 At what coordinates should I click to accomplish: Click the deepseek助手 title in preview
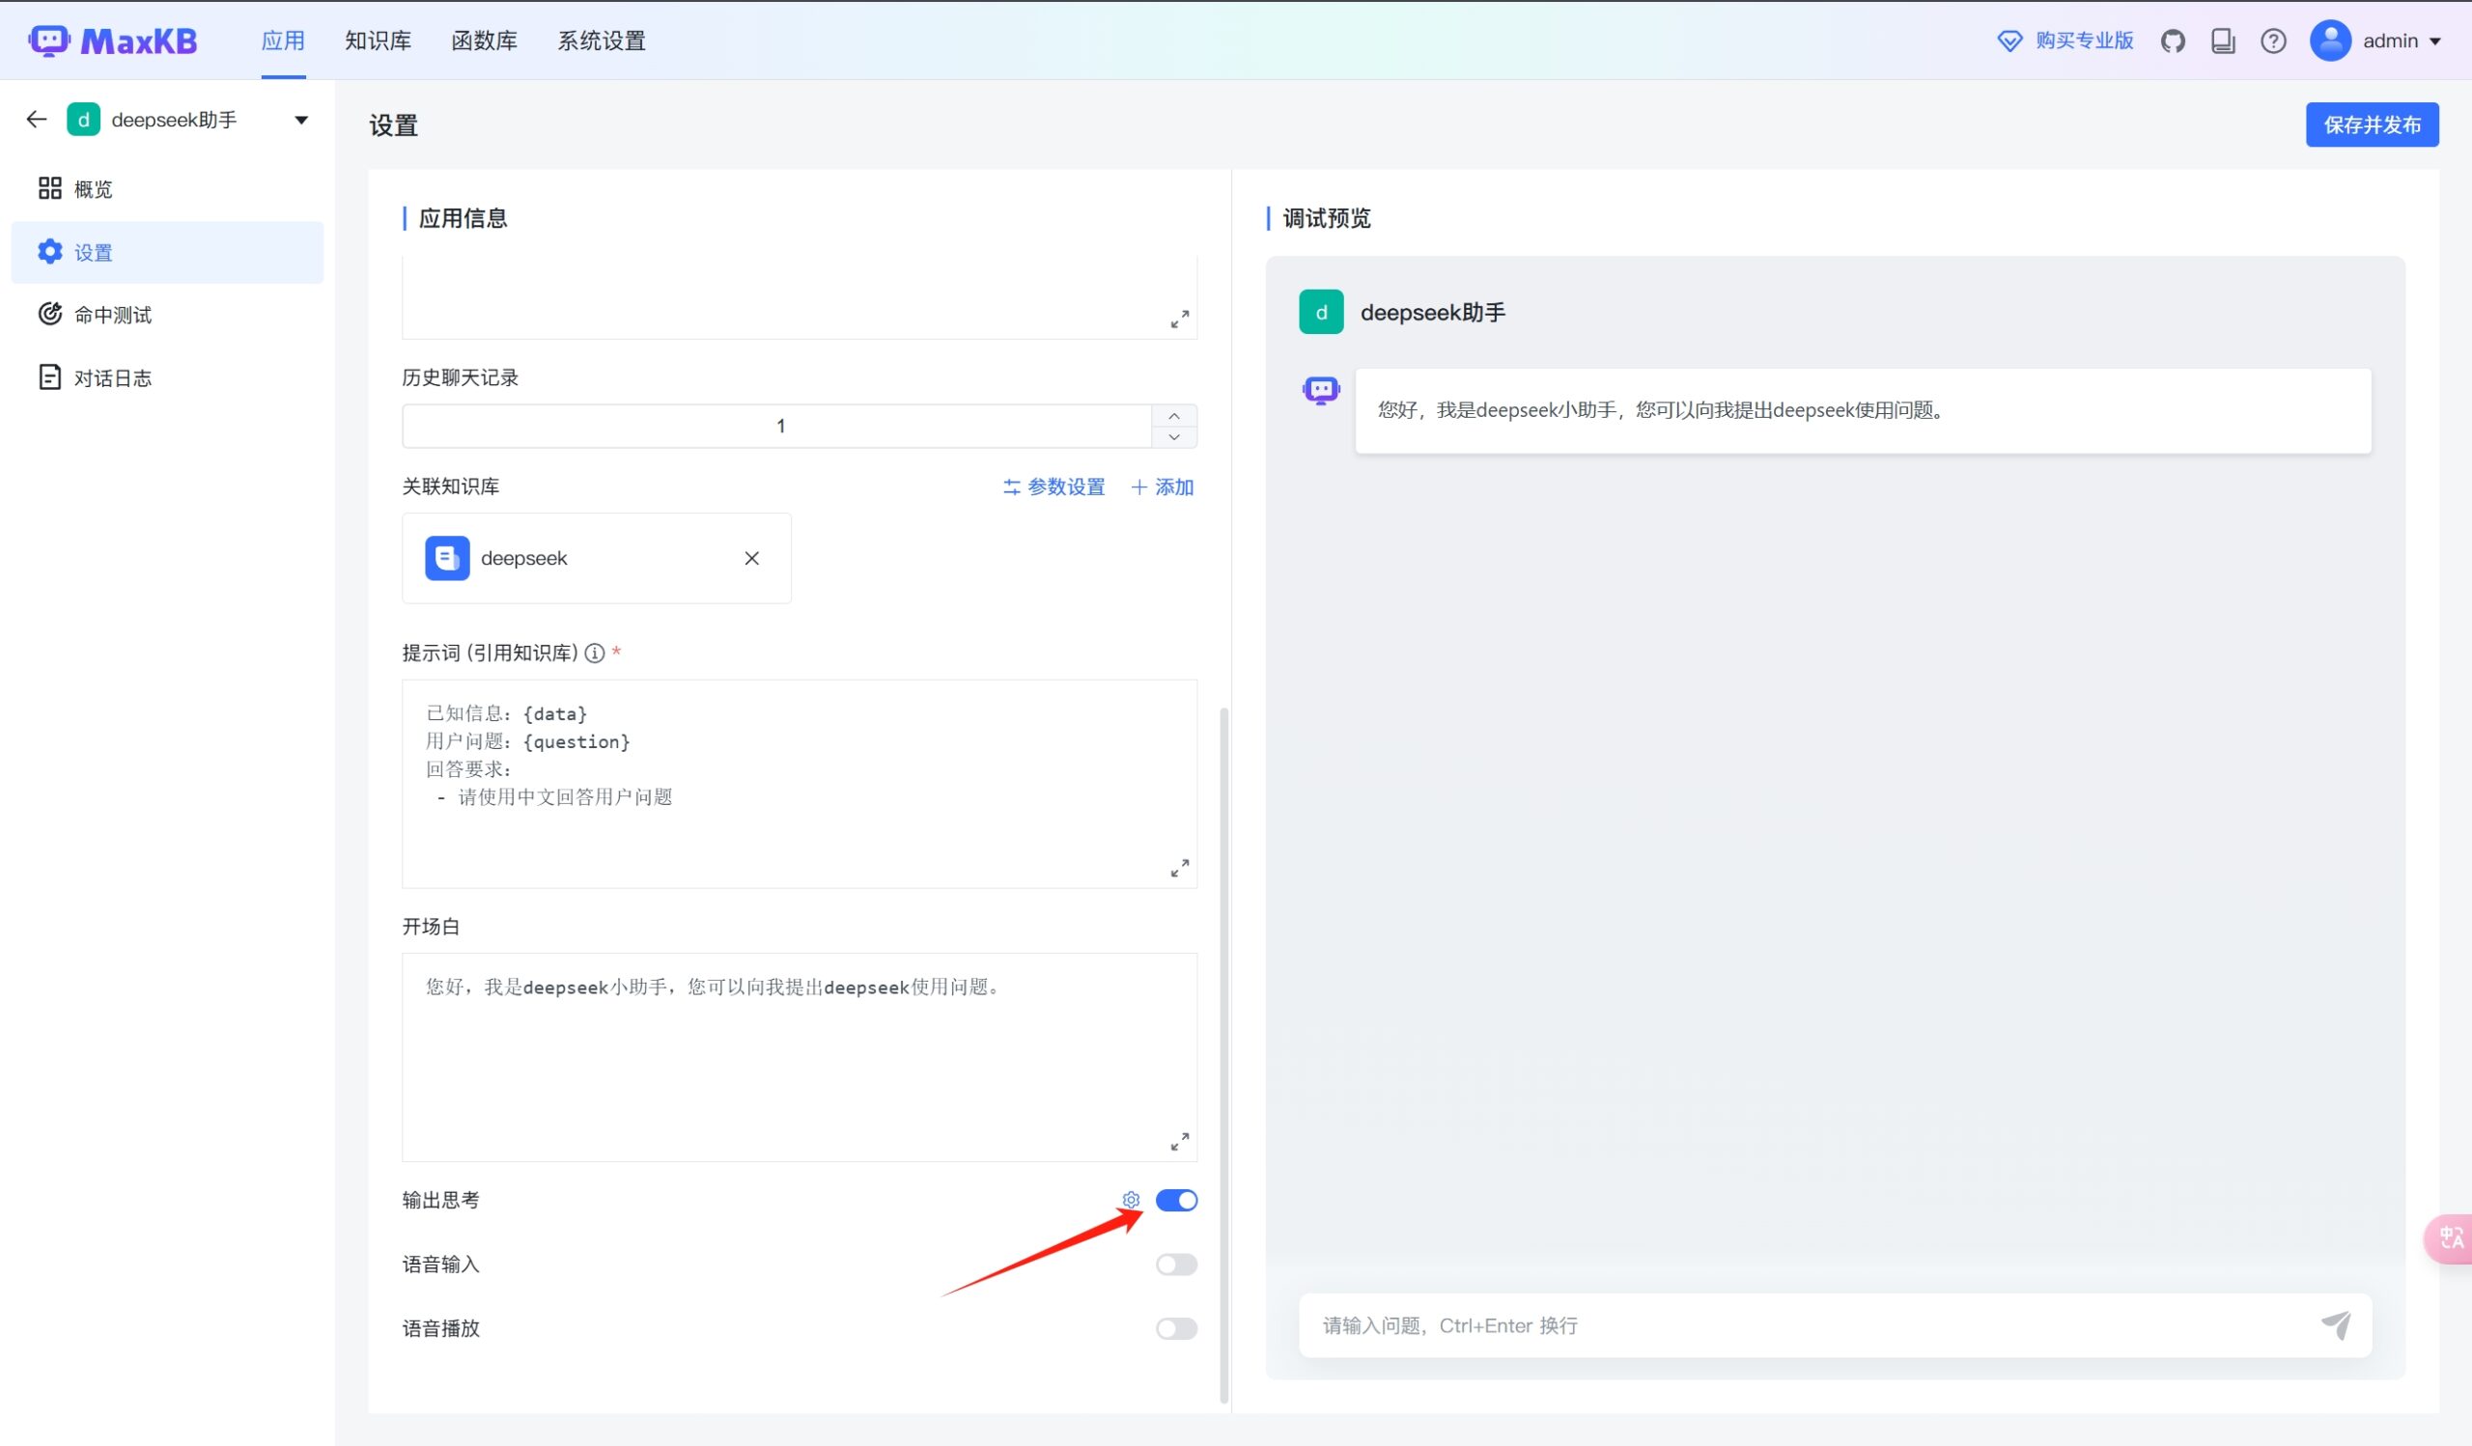tap(1432, 312)
